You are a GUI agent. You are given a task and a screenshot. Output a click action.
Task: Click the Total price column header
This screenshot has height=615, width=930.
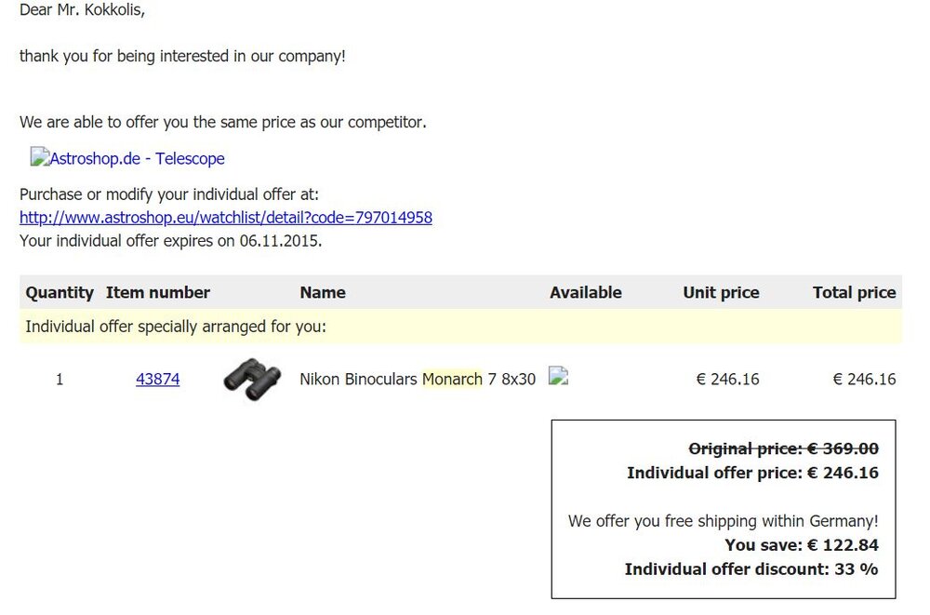pos(854,292)
